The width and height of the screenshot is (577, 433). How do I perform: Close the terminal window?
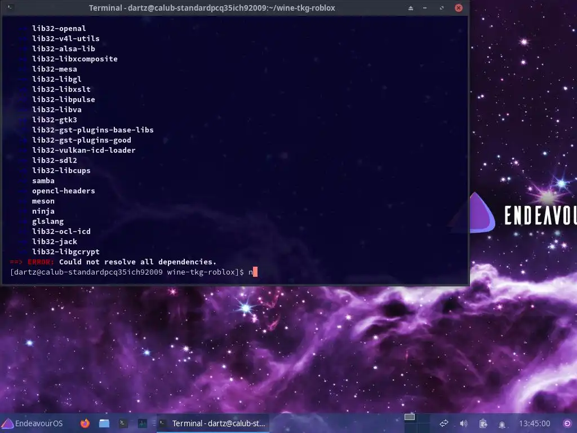point(459,8)
